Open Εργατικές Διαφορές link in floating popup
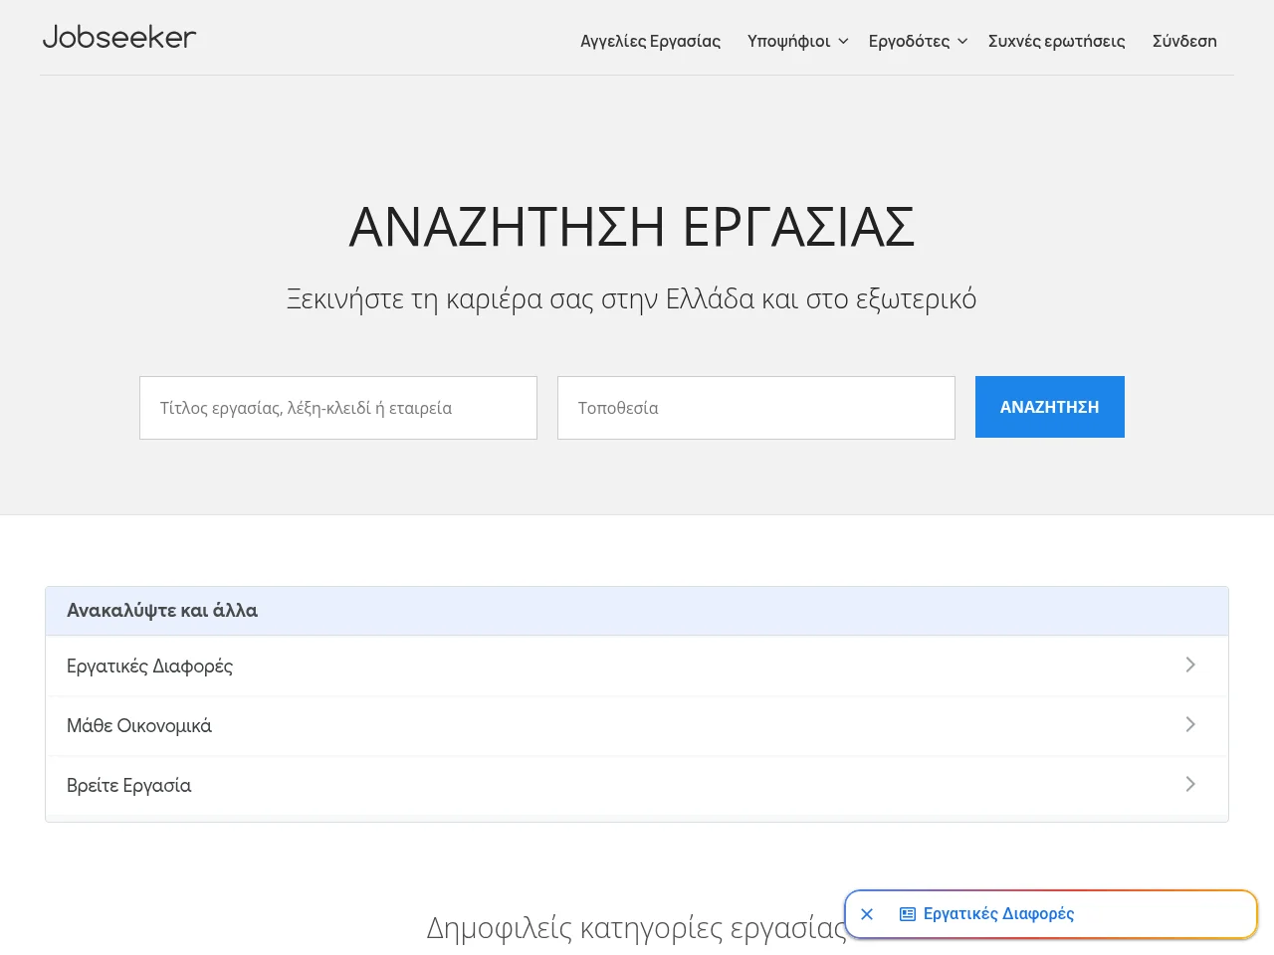1274x955 pixels. coord(999,914)
